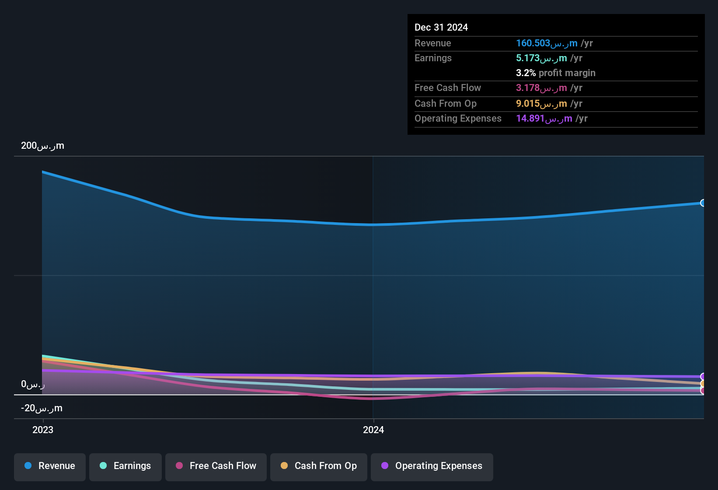Toggle the Cash From Op legend button
This screenshot has height=490, width=718.
319,467
